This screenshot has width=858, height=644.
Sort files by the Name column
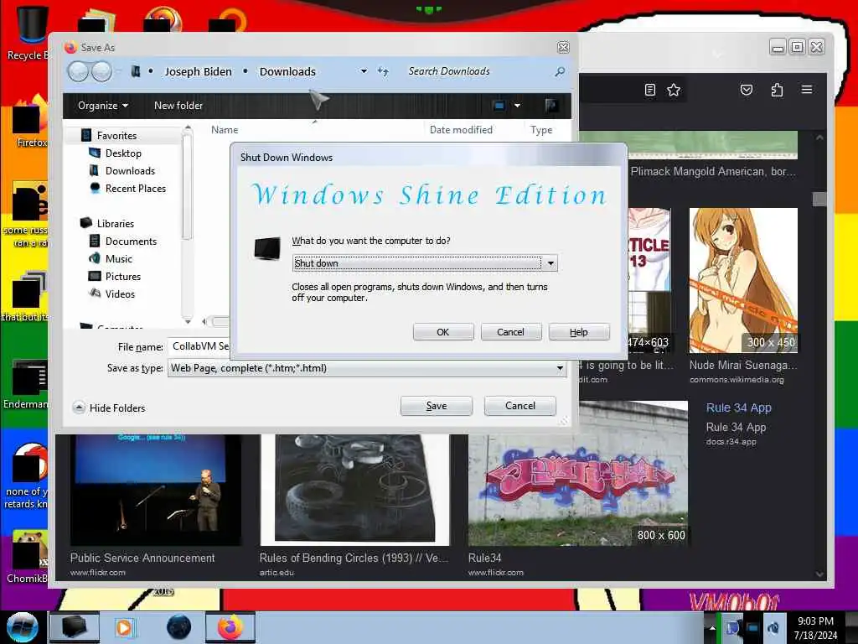pyautogui.click(x=225, y=130)
